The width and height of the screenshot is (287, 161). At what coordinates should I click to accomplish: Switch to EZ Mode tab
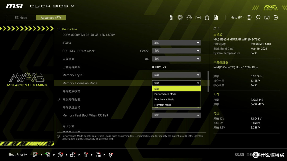pyautogui.click(x=21, y=18)
